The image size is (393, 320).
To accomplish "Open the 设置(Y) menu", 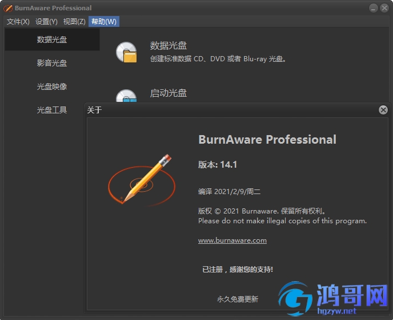I will 46,22.
